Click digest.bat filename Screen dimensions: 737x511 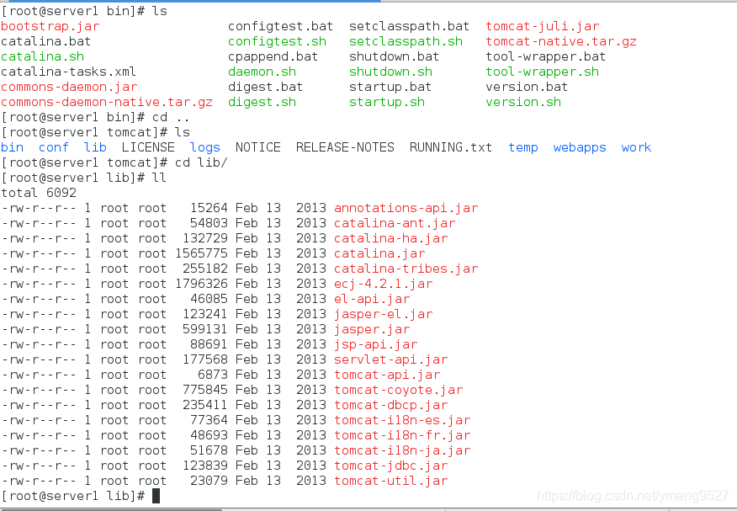coord(266,87)
